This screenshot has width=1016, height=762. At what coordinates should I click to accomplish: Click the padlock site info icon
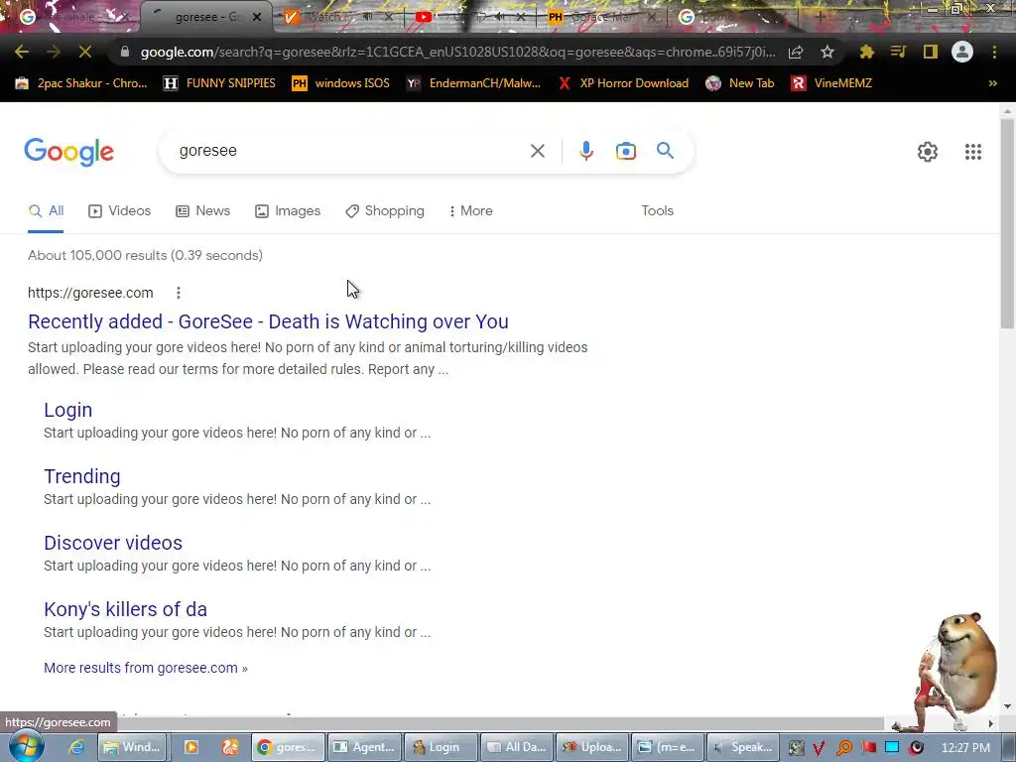[125, 52]
